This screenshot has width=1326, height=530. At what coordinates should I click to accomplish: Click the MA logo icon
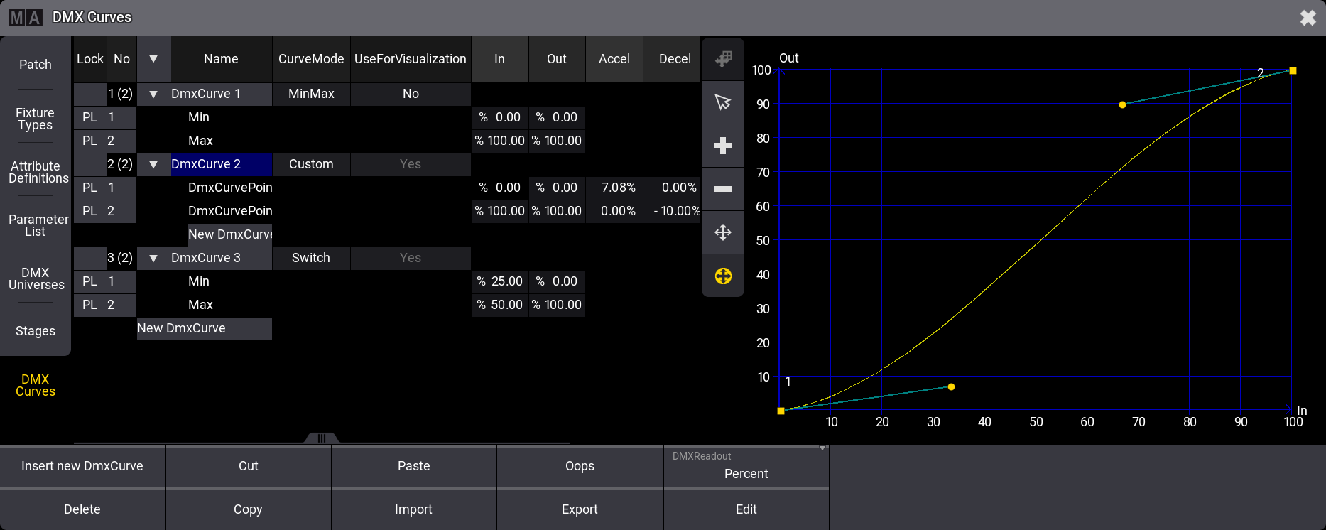(26, 17)
